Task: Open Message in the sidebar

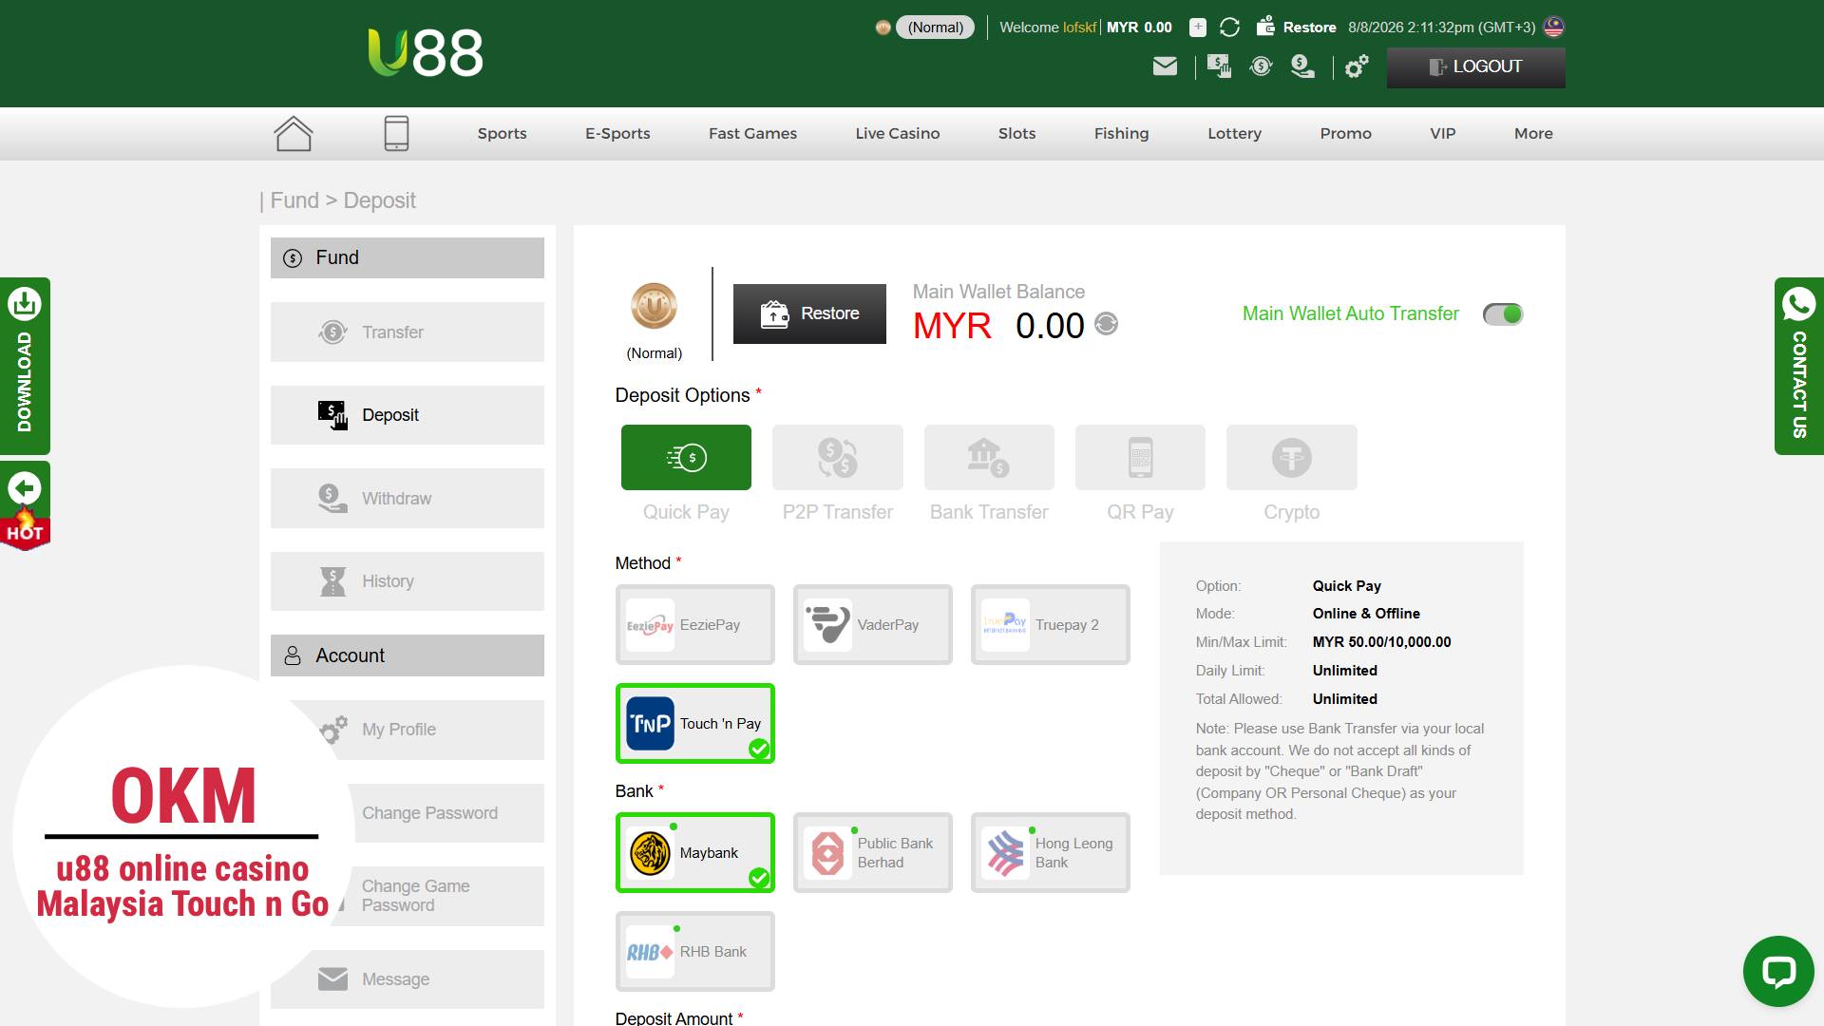Action: (407, 979)
